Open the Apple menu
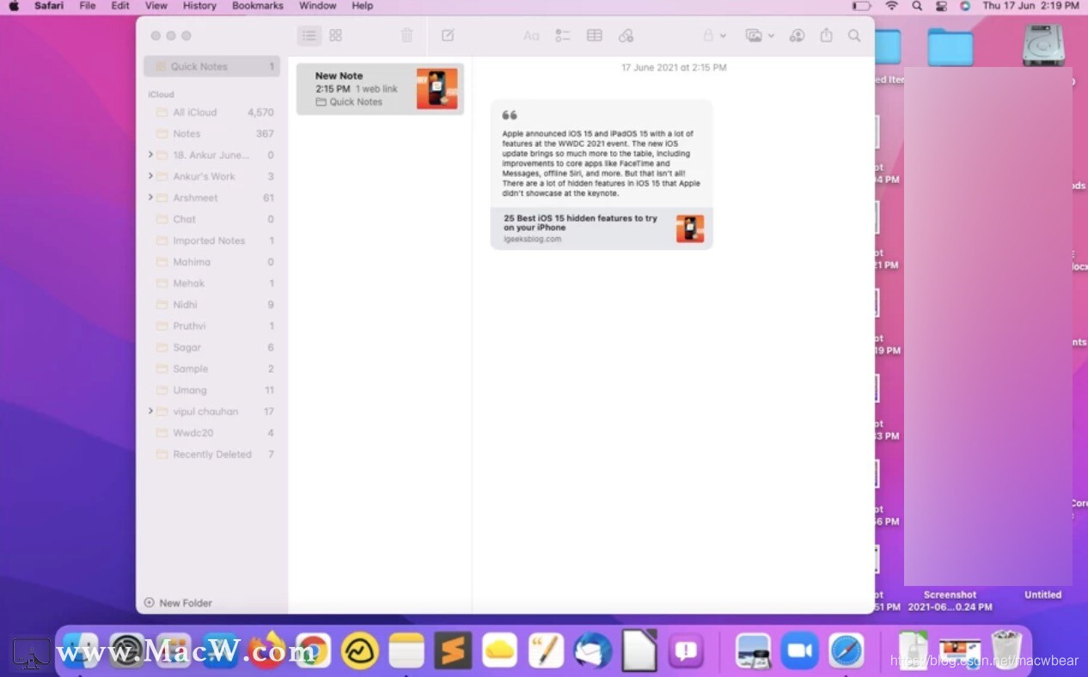Viewport: 1088px width, 677px height. 14,6
